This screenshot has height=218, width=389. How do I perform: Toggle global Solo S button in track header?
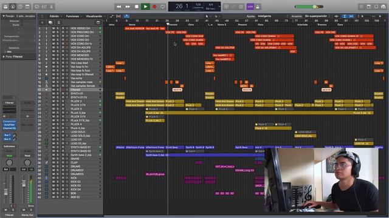pos(58,22)
